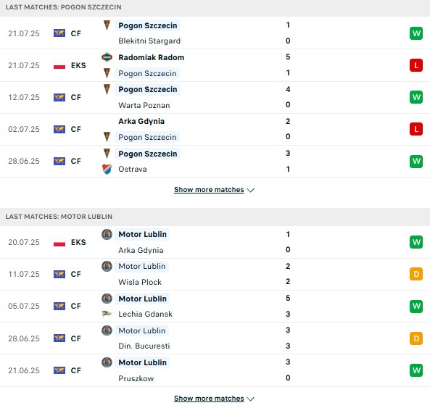Viewport: 430px width, 408px height.
Task: Expand Show more matches under Pogon Szczecin
Action: pos(214,190)
